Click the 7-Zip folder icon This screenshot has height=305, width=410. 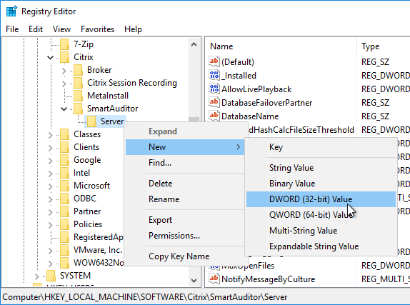point(64,44)
